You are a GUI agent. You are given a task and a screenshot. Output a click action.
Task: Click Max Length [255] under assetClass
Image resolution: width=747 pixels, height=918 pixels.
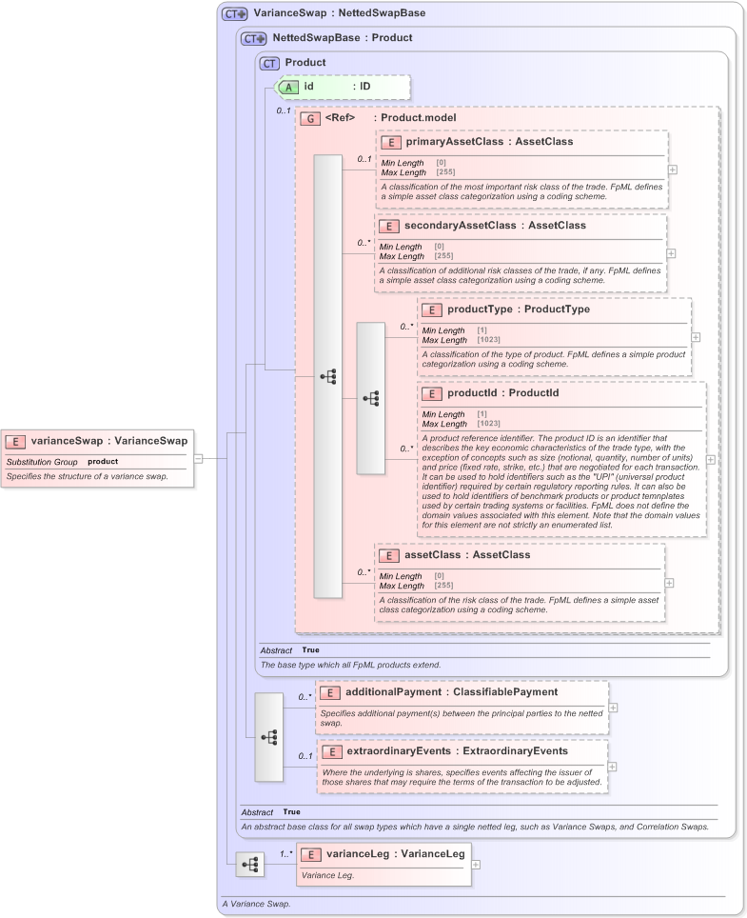[416, 586]
